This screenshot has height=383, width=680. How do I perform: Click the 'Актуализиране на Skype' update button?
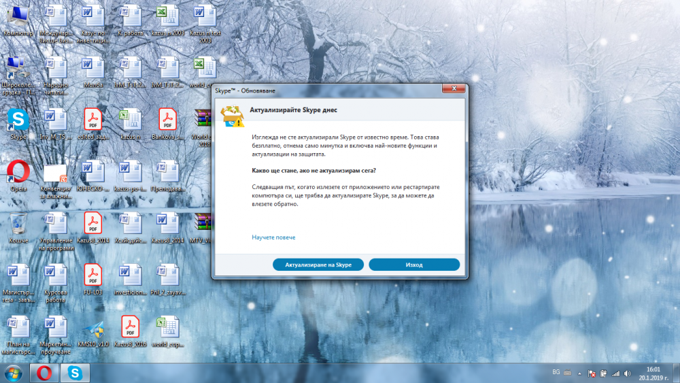pyautogui.click(x=318, y=265)
